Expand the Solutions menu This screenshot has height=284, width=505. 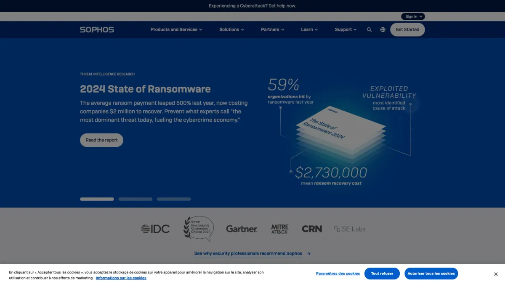click(x=231, y=30)
